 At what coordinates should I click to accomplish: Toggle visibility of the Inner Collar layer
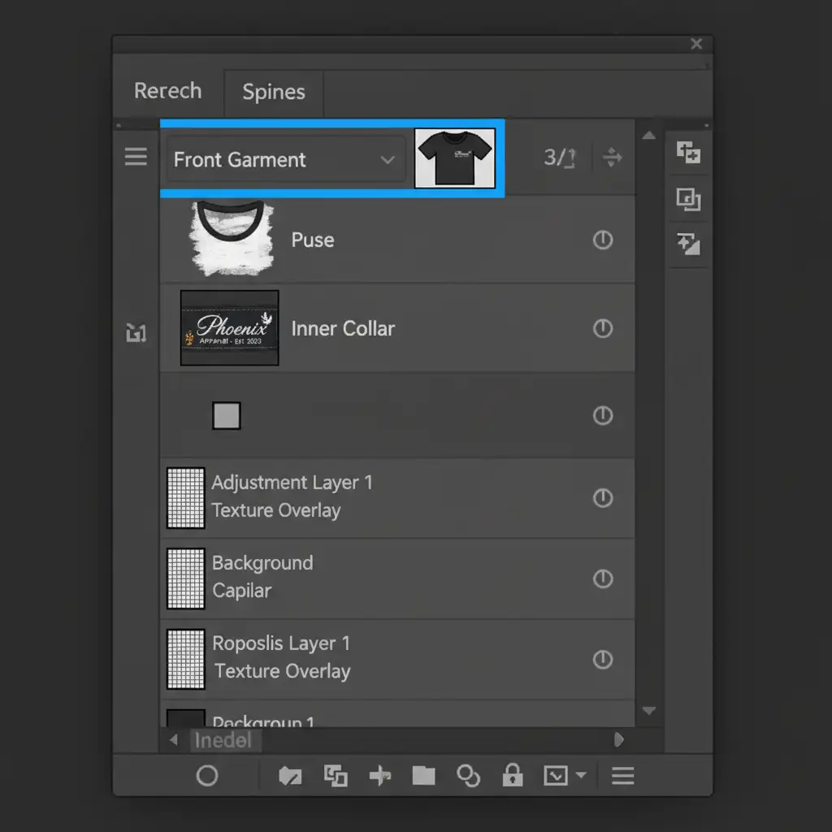(x=602, y=328)
